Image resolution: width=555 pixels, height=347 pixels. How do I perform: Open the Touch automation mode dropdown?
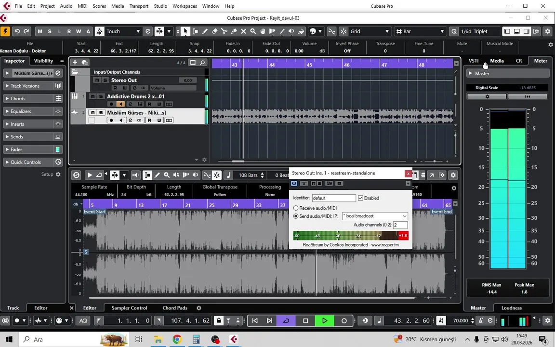(123, 31)
